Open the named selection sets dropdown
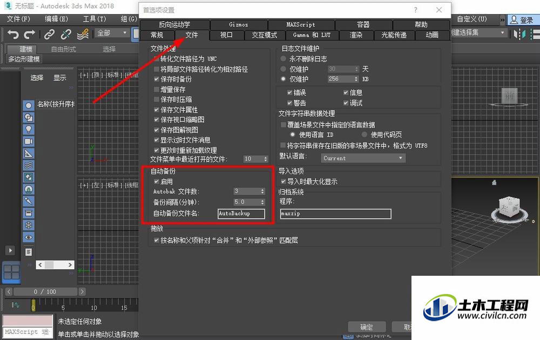 tap(478, 33)
